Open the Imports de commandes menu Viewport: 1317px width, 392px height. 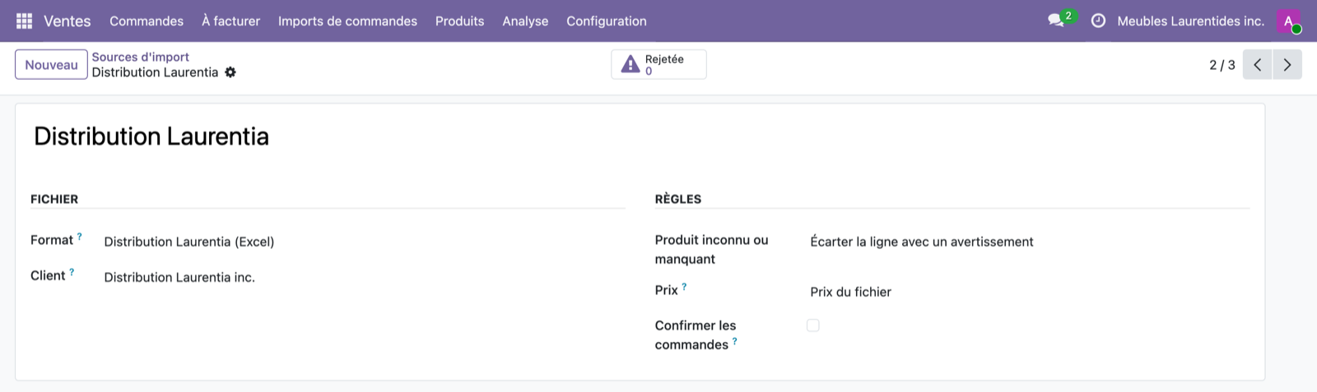(x=347, y=21)
